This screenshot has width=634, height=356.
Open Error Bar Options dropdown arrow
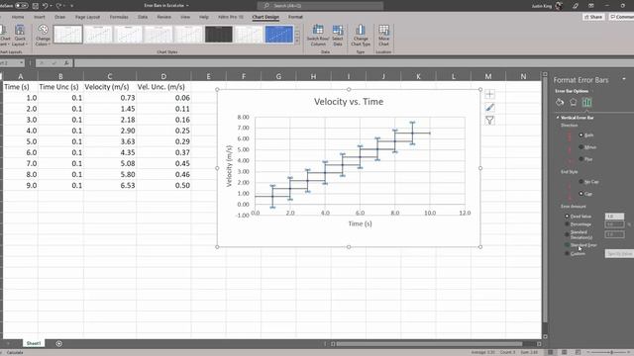[592, 91]
